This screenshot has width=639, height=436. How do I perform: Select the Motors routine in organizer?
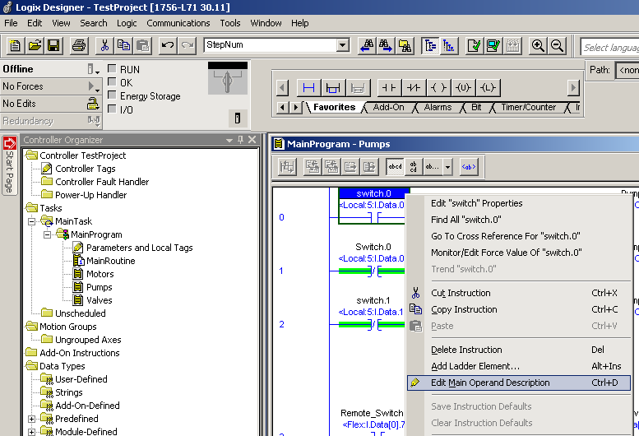pyautogui.click(x=100, y=274)
